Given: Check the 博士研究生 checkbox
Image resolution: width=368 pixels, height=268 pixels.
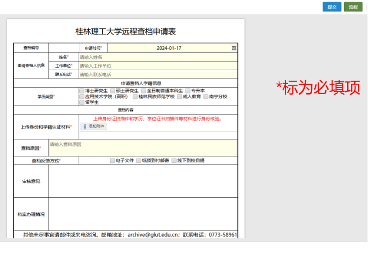Looking at the screenshot, I should click(82, 91).
